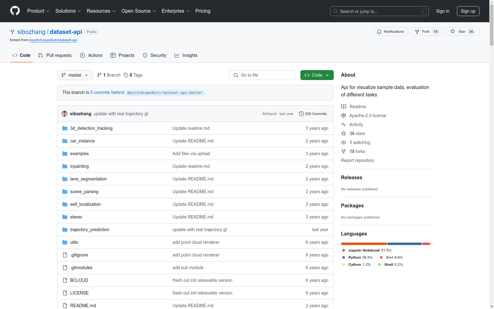Open the Actions tab

(91, 55)
